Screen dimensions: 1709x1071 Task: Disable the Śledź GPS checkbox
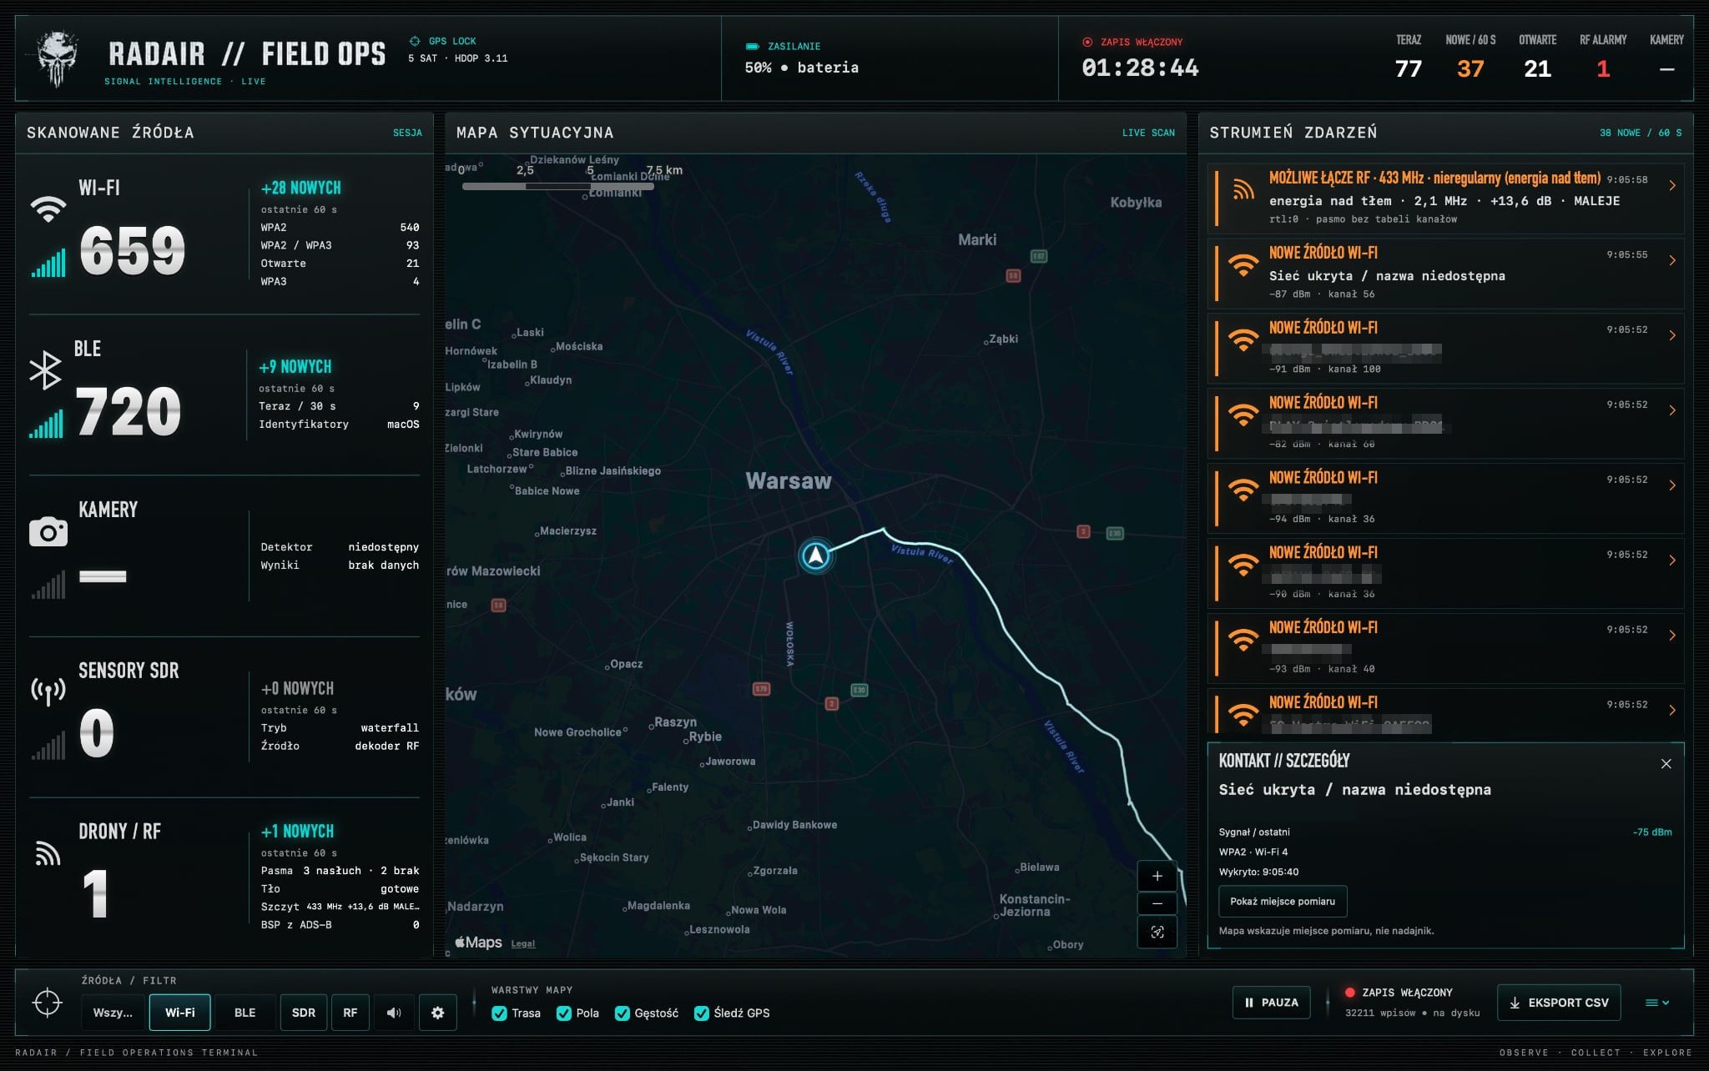701,1013
